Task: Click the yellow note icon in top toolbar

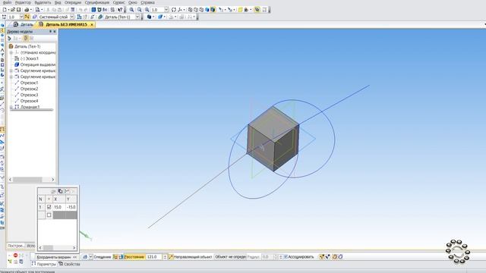Action: tap(240, 10)
